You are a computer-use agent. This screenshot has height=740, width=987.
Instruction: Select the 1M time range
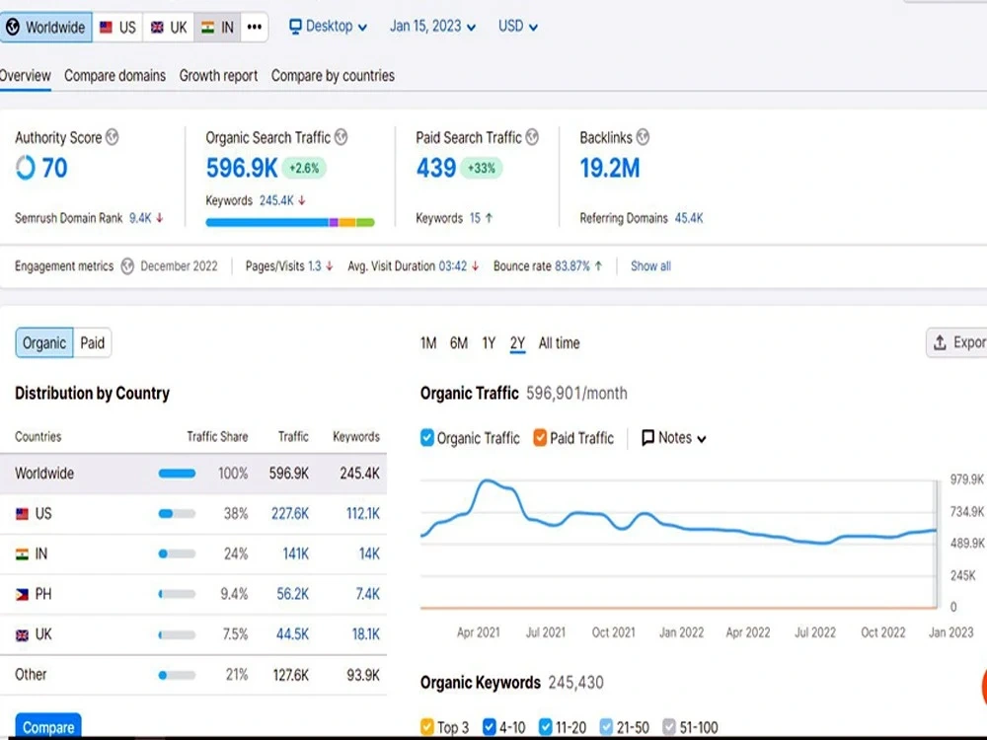click(x=428, y=343)
